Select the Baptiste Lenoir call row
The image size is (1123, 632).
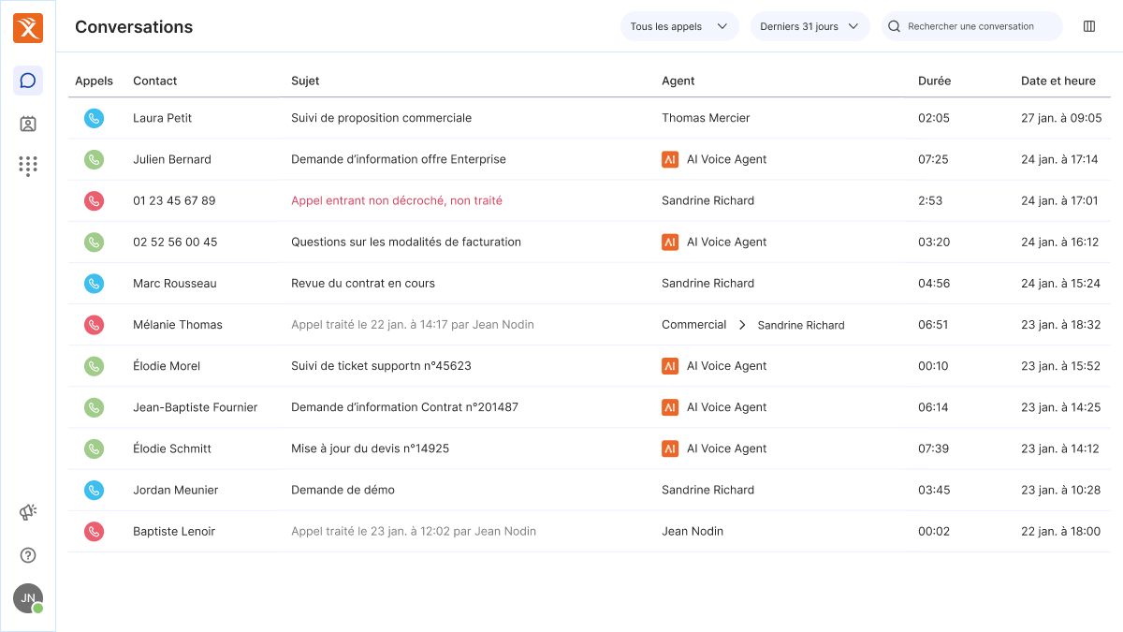pos(590,531)
